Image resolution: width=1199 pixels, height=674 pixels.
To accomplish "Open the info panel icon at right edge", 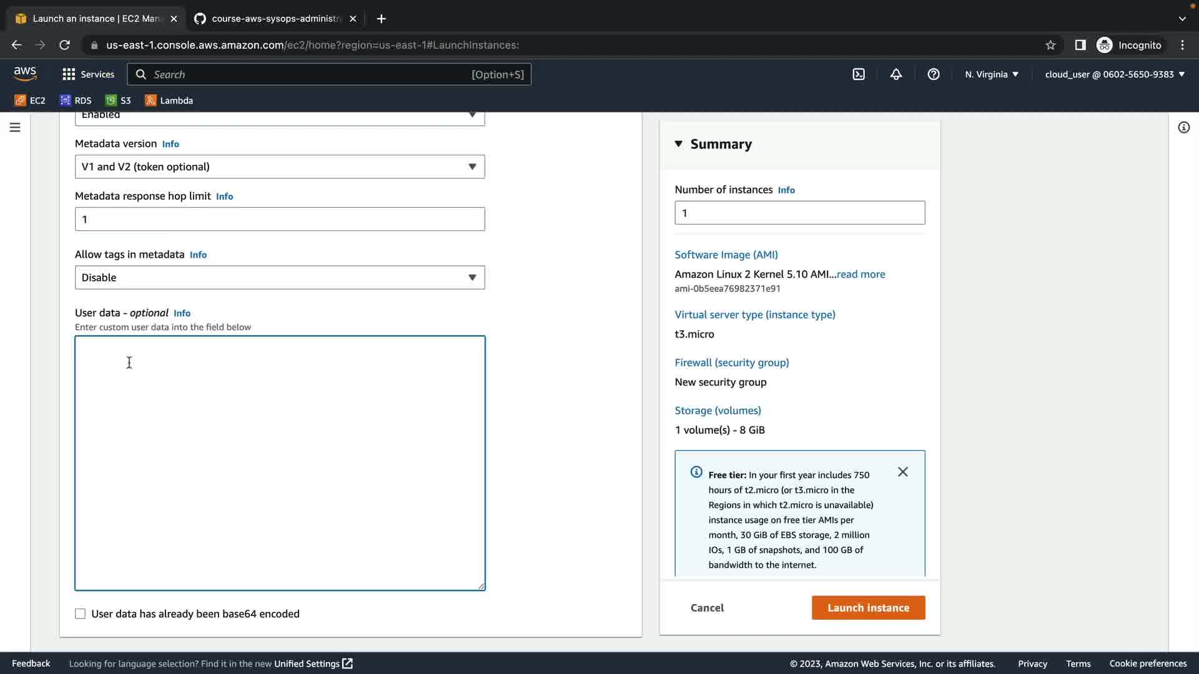I will 1183,127.
